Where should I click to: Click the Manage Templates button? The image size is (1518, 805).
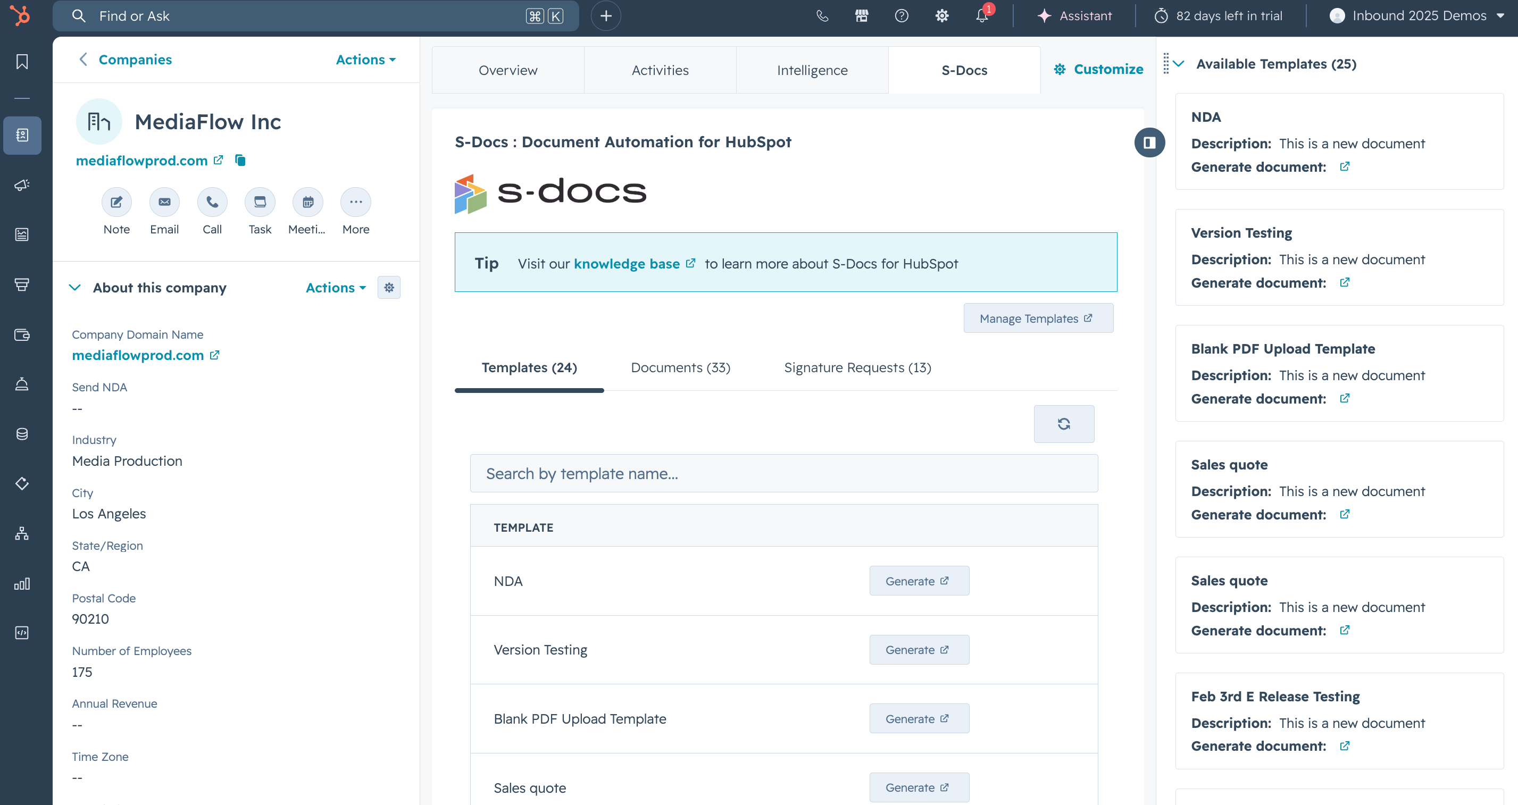tap(1038, 318)
